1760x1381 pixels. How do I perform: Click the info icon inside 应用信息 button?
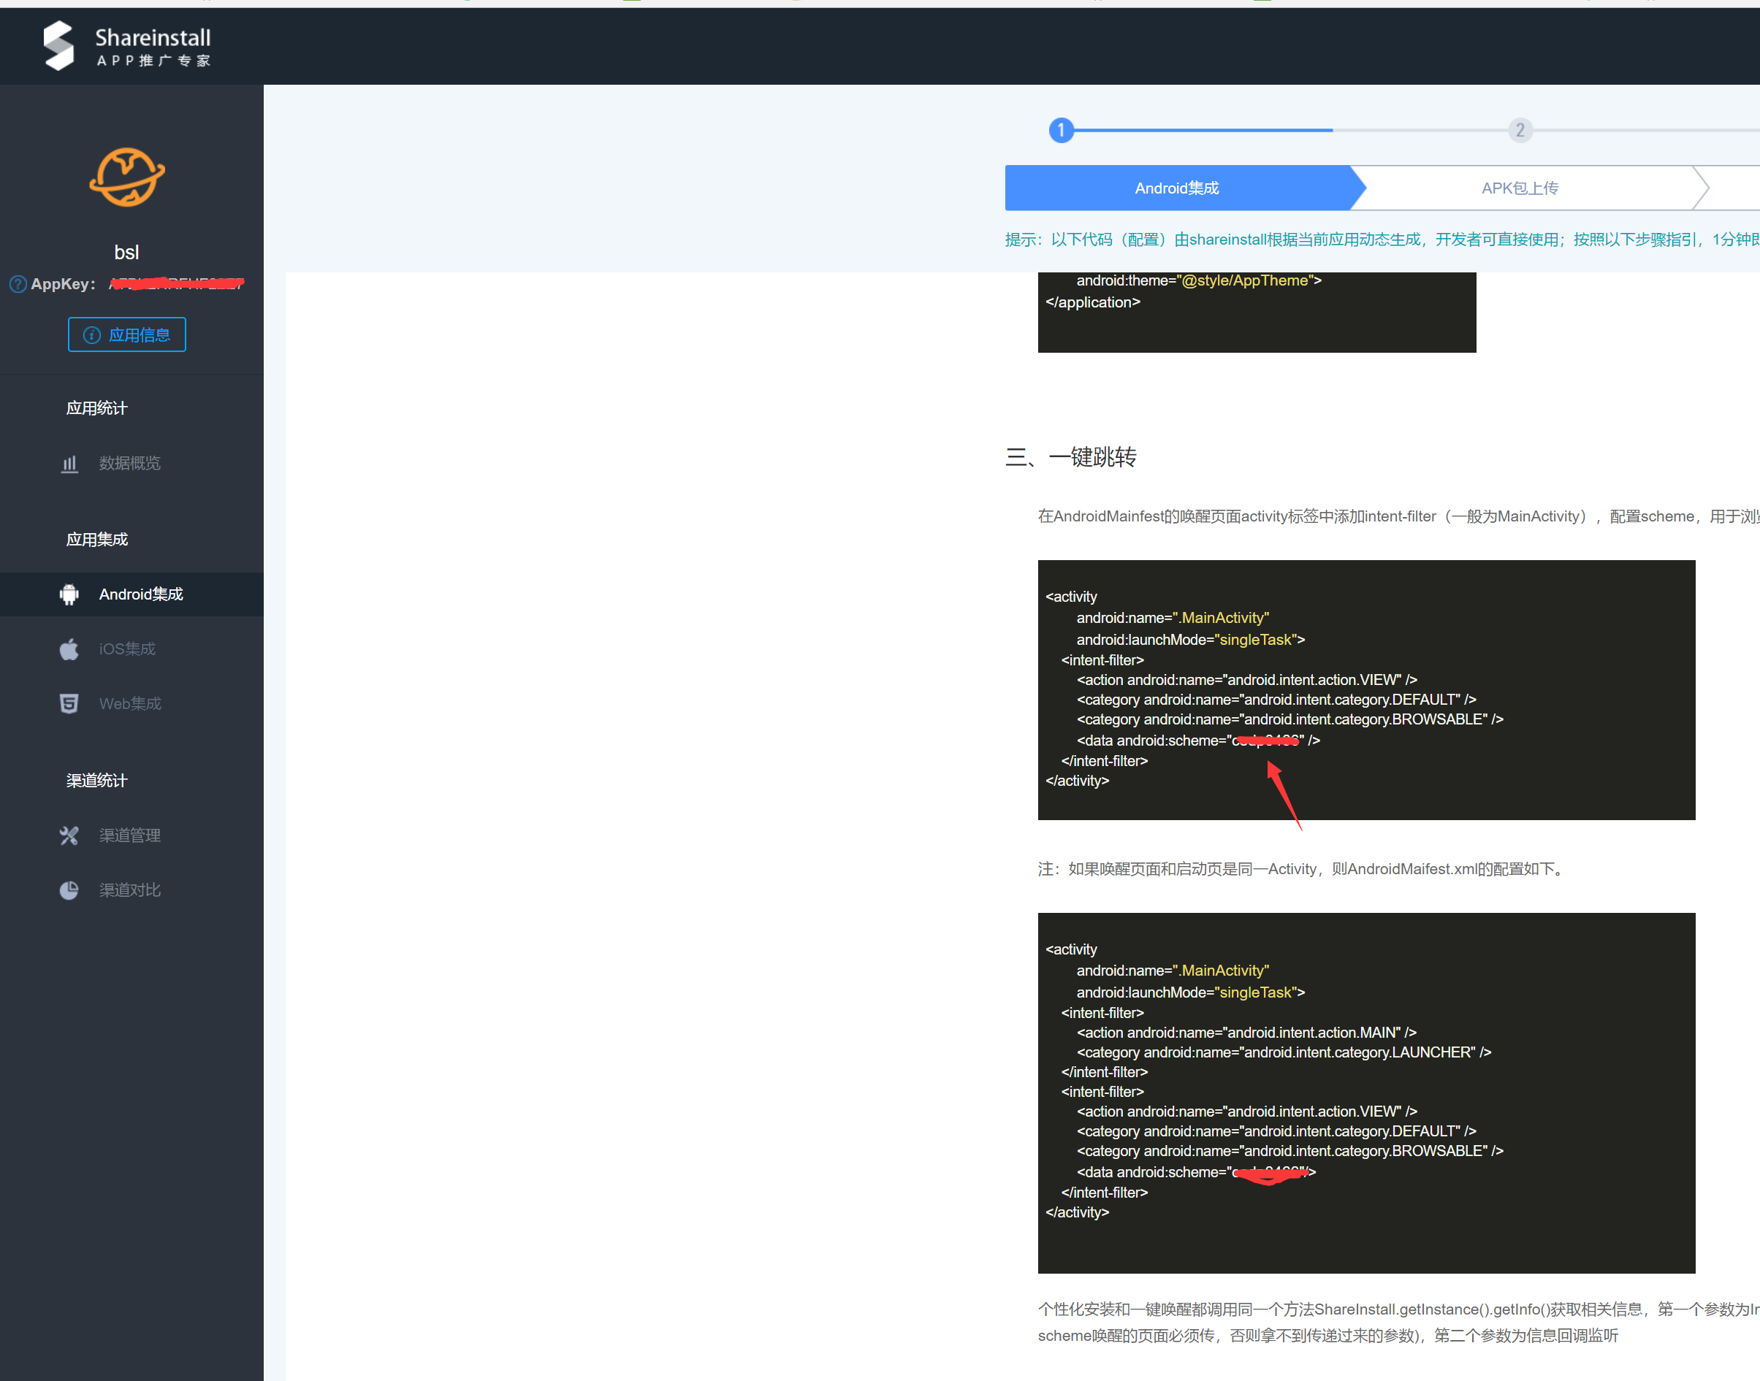point(92,334)
